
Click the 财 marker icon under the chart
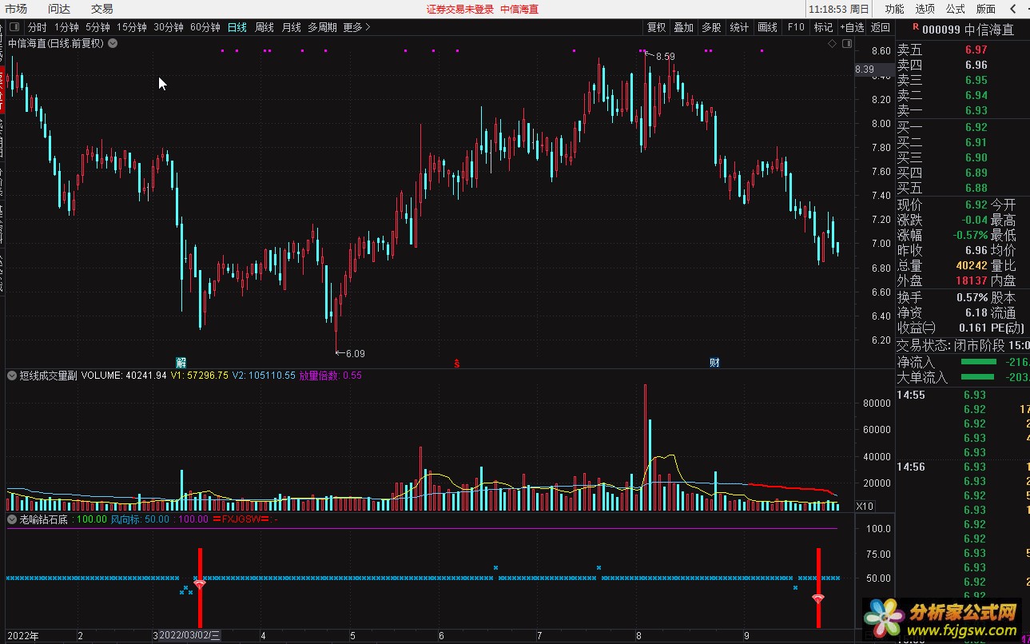pos(714,362)
